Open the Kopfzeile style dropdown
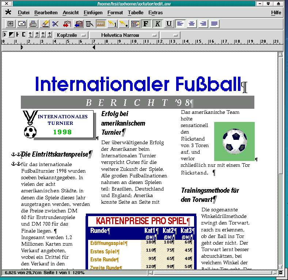The image size is (288, 280). pyautogui.click(x=71, y=35)
